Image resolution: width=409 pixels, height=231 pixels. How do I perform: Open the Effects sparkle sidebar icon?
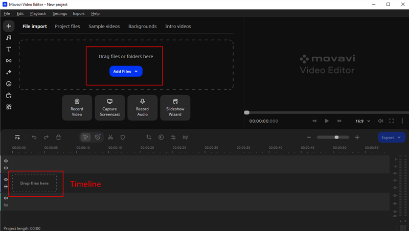coord(9,72)
